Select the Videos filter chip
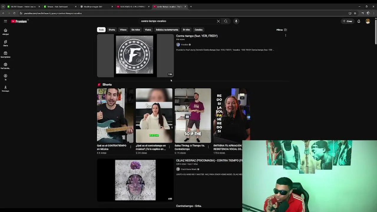377x212 pixels. tap(123, 30)
